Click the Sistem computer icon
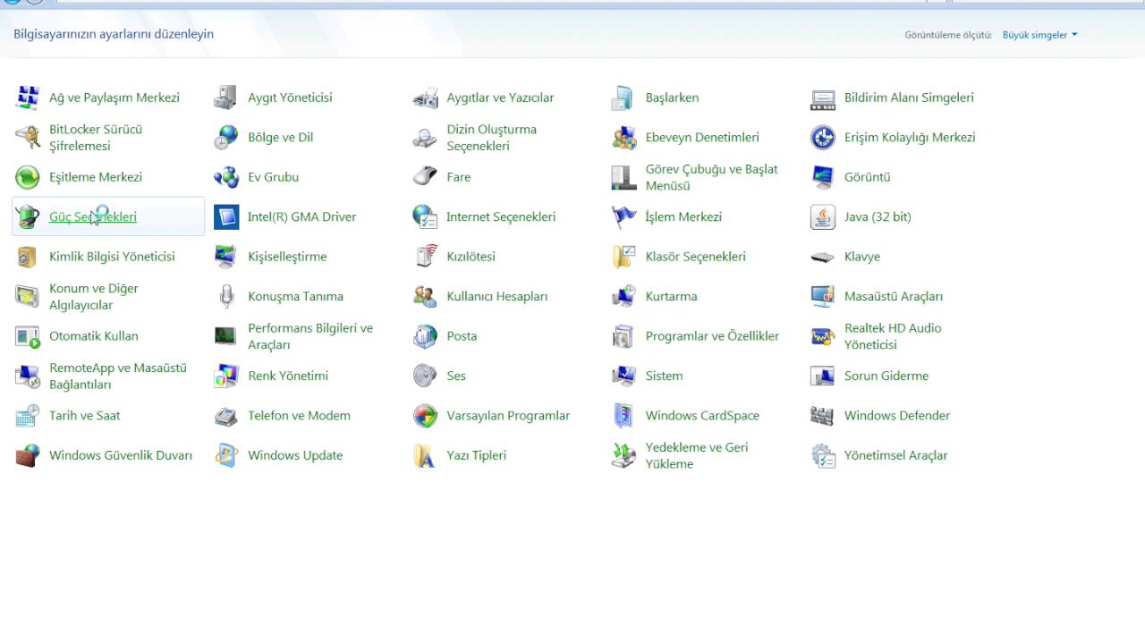Image resolution: width=1145 pixels, height=644 pixels. [x=623, y=376]
